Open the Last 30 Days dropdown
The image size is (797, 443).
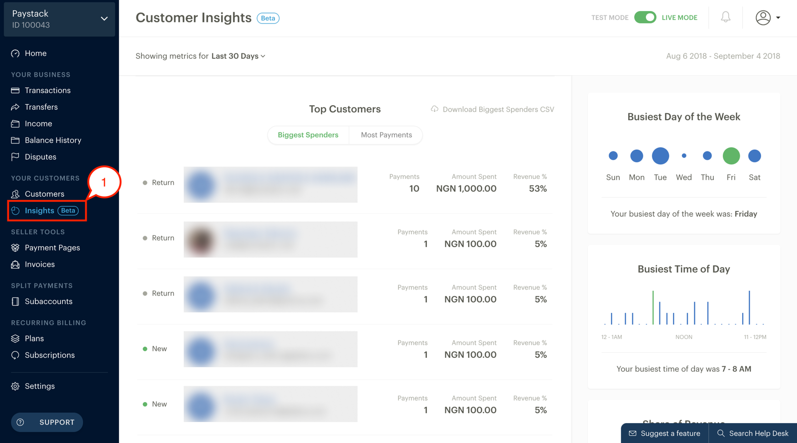238,56
